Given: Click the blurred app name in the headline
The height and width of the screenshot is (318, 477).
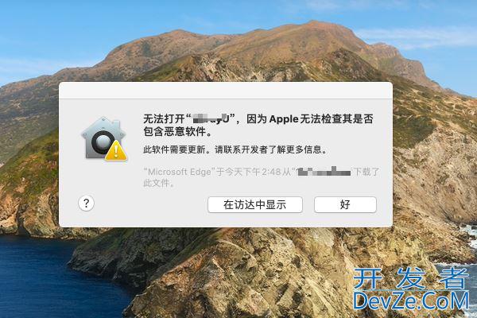Looking at the screenshot, I should point(211,118).
